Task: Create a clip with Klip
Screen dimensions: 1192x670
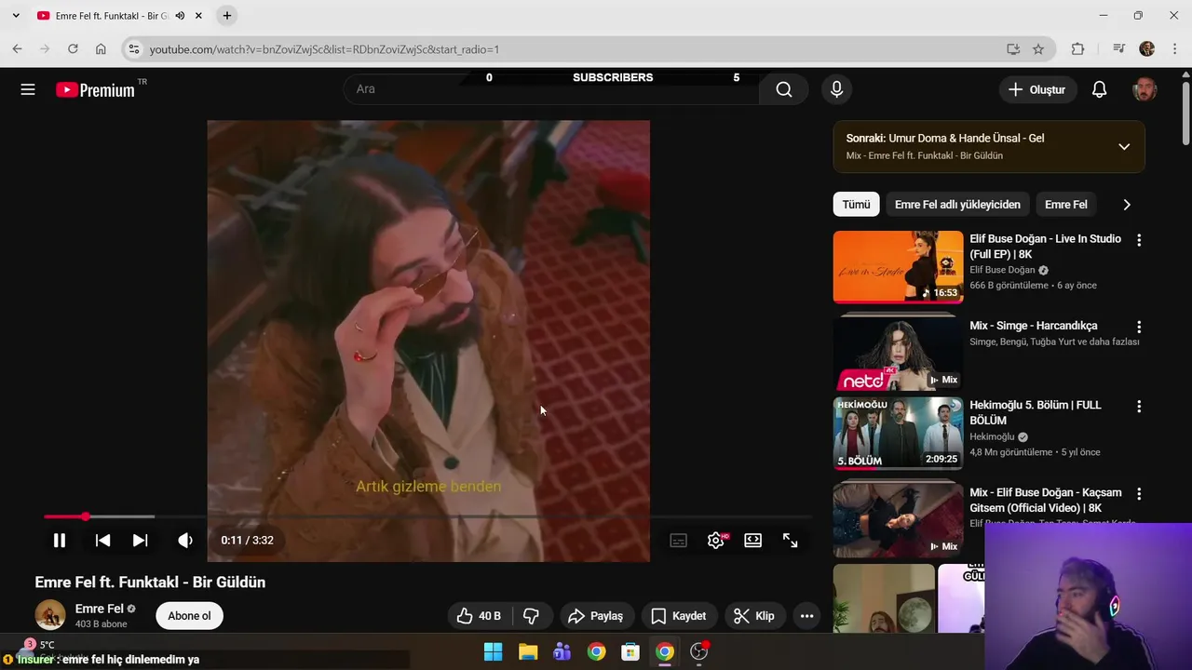Action: click(x=755, y=616)
